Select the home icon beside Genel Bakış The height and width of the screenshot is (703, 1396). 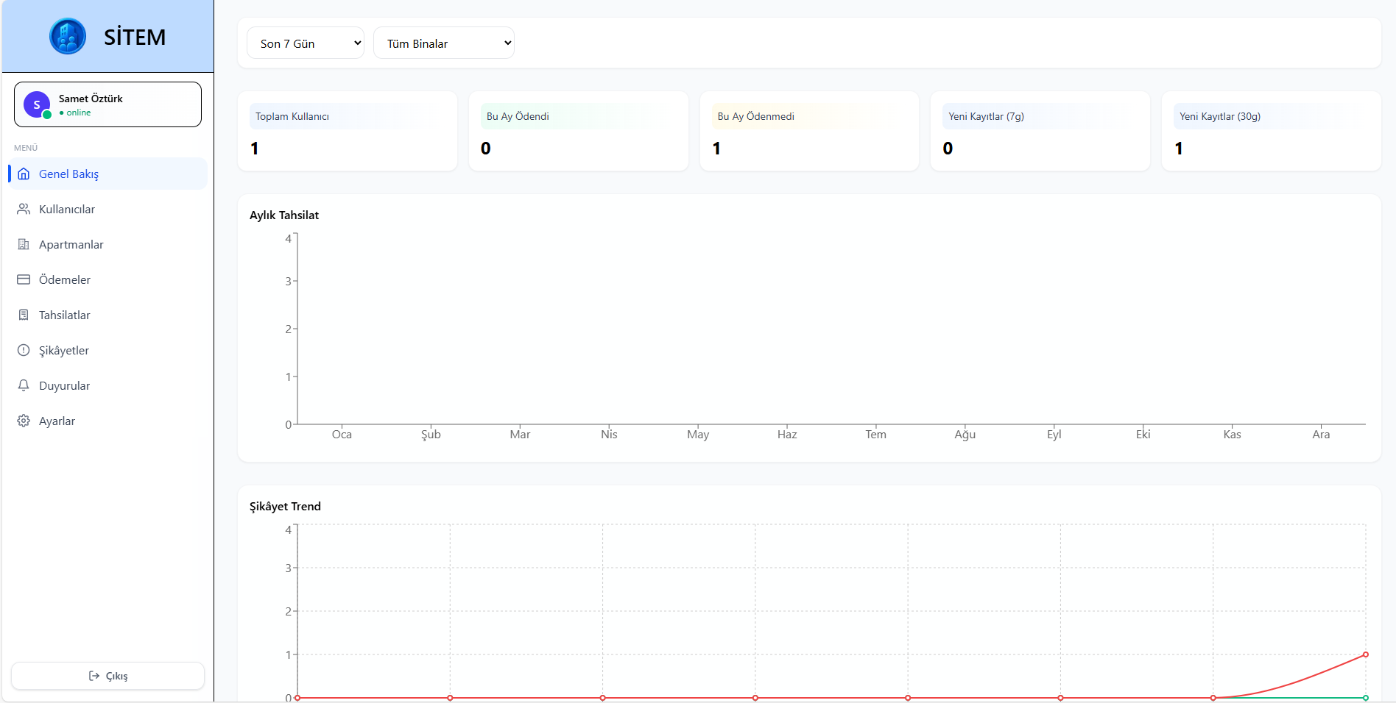pos(24,174)
